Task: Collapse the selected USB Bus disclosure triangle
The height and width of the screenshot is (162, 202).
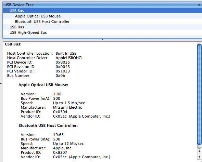Action: point(7,11)
